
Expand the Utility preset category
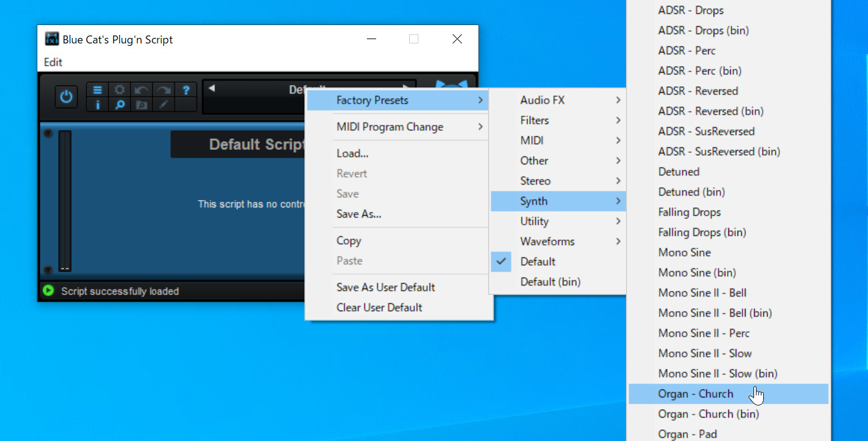pyautogui.click(x=557, y=221)
